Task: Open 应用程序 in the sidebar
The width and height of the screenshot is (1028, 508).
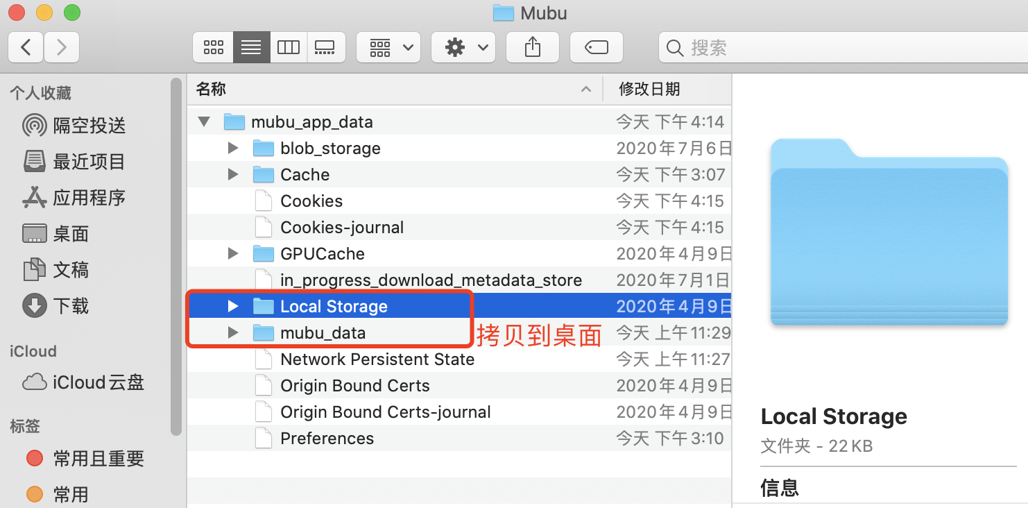Action: 75,198
